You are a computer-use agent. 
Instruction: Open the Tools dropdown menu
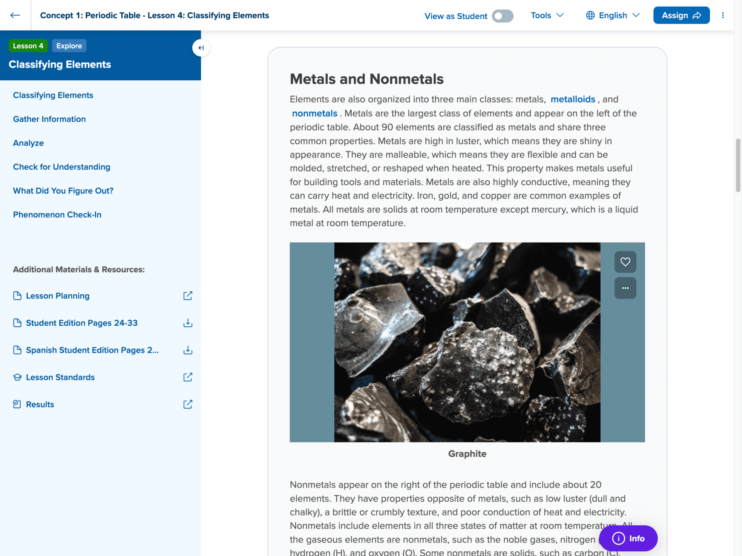click(547, 15)
